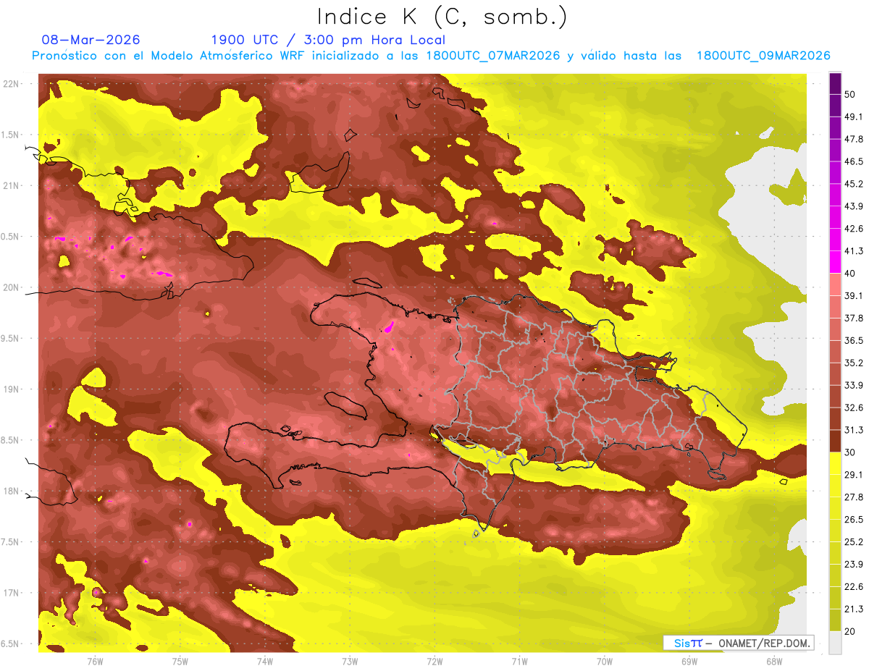This screenshot has height=671, width=869.
Task: Click the map title "Indice K (C, somb.)"
Action: (442, 17)
